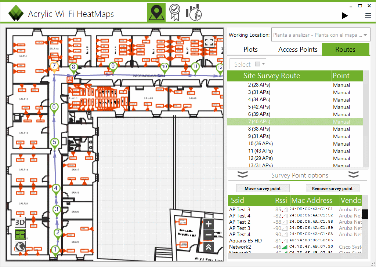Select route row 11 (43 APs)
376x267 pixels.
(295, 151)
